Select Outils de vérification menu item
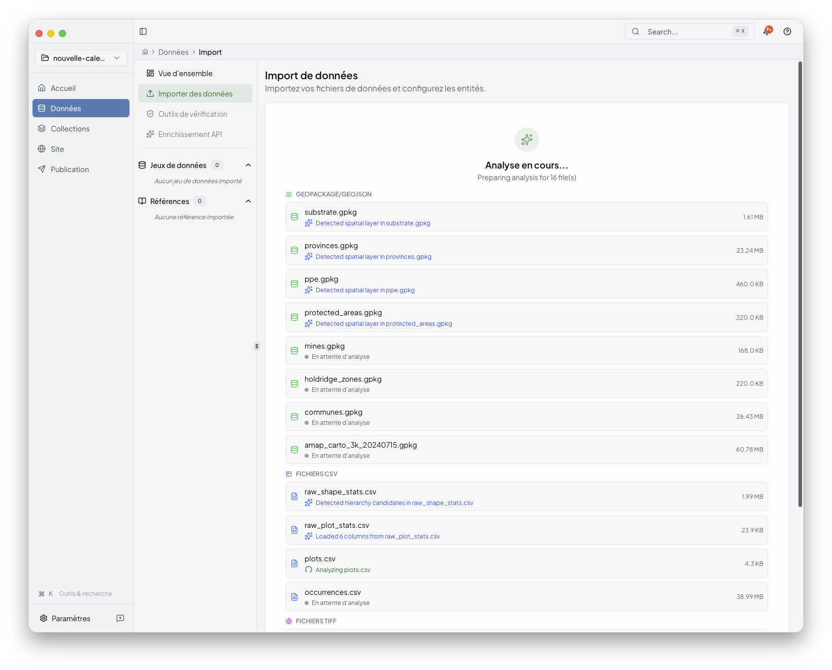Image resolution: width=832 pixels, height=670 pixels. [x=192, y=114]
